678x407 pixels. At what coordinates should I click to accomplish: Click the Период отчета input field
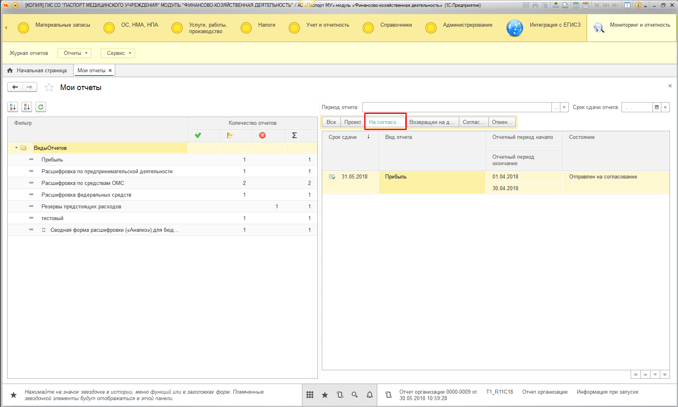(457, 107)
